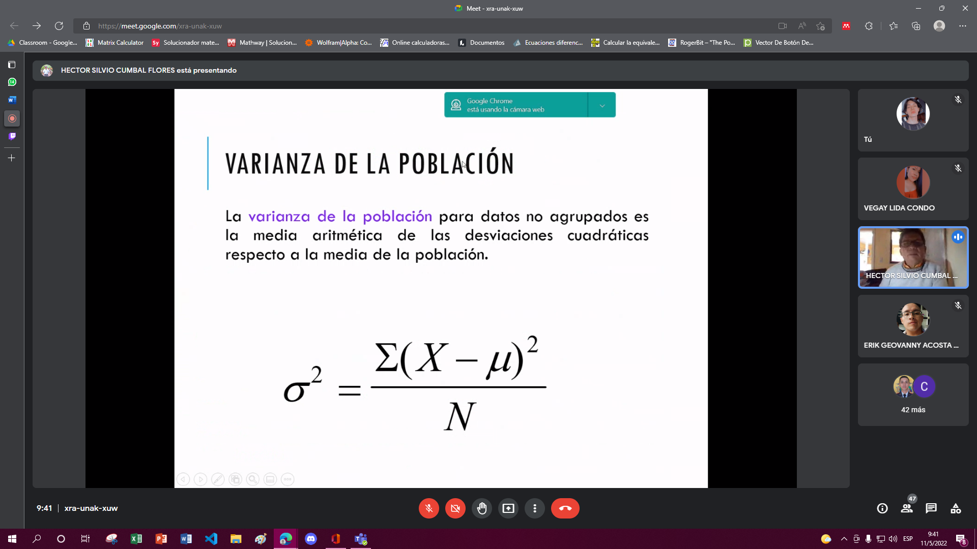Advance to next slide with forward arrow
Viewport: 977px width, 549px height.
point(200,479)
